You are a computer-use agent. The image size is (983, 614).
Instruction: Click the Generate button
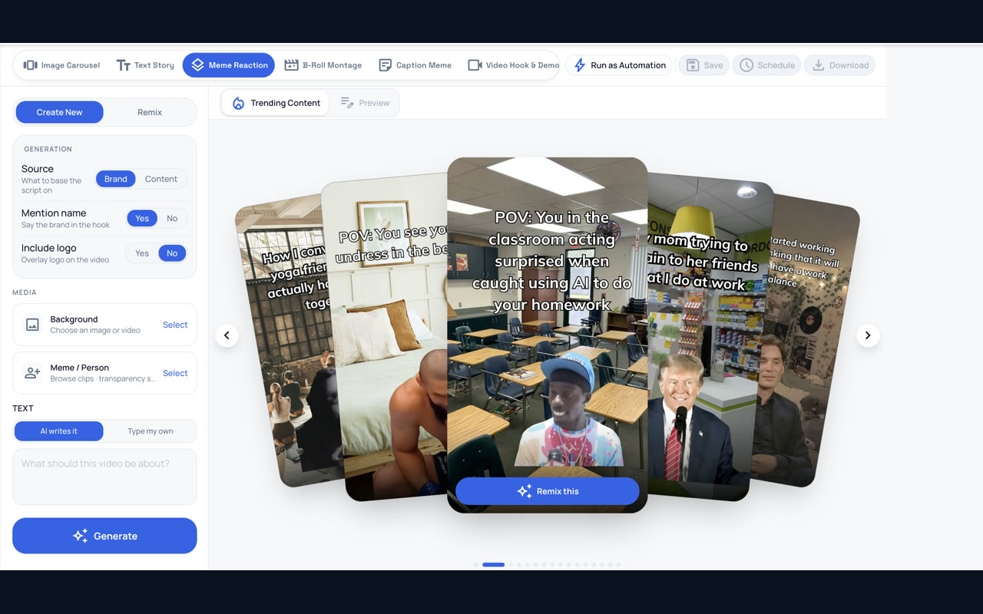[104, 536]
